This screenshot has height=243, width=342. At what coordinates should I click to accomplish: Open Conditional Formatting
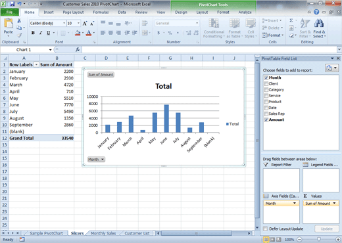click(x=214, y=28)
